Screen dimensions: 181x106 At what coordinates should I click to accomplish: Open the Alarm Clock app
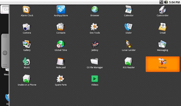27,11
